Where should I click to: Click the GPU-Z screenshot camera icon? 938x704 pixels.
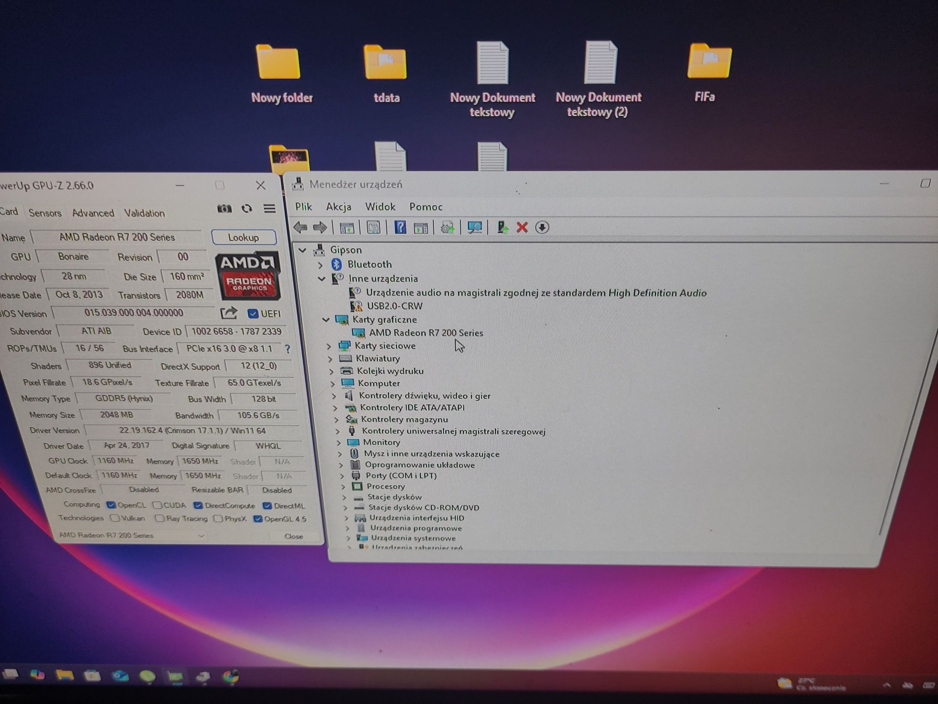click(x=224, y=208)
